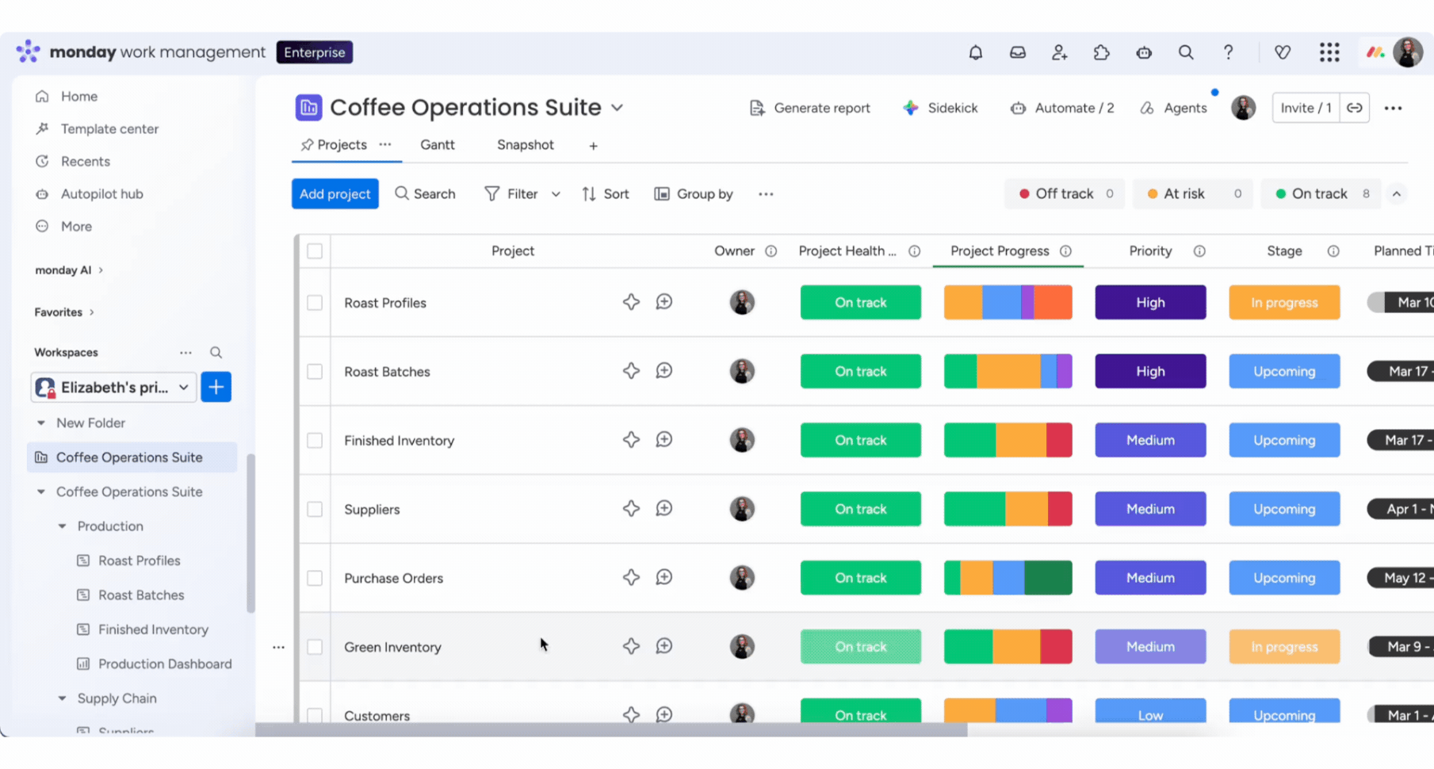
Task: Open Automate / 2 panel
Action: coord(1062,108)
